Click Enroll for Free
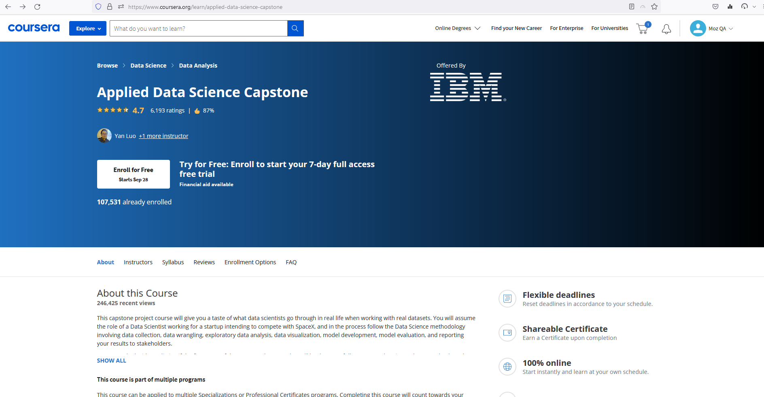764x397 pixels. coord(133,174)
